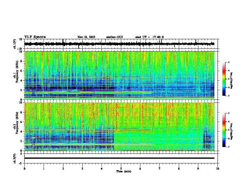The height and width of the screenshot is (189, 245).
Task: Click the "10" tick on the time axis
Action: 217,169
